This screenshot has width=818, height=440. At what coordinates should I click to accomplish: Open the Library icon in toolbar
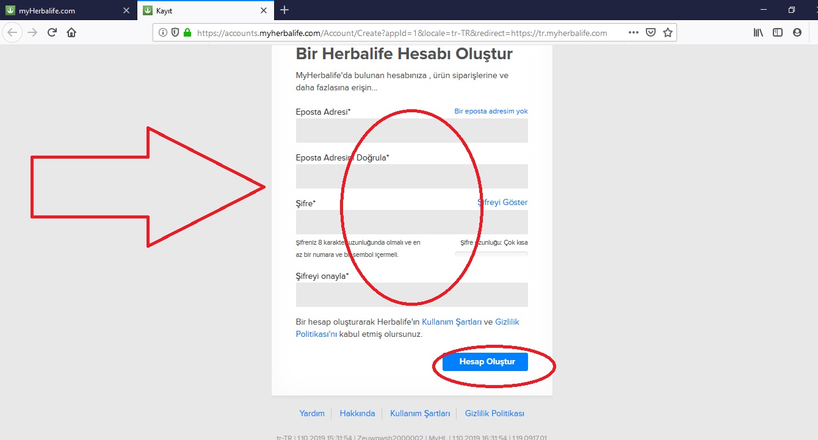[x=758, y=33]
